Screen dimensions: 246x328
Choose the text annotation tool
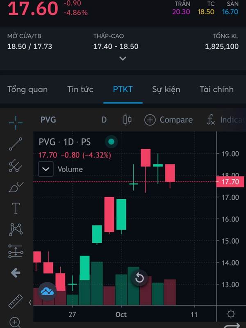(16, 208)
